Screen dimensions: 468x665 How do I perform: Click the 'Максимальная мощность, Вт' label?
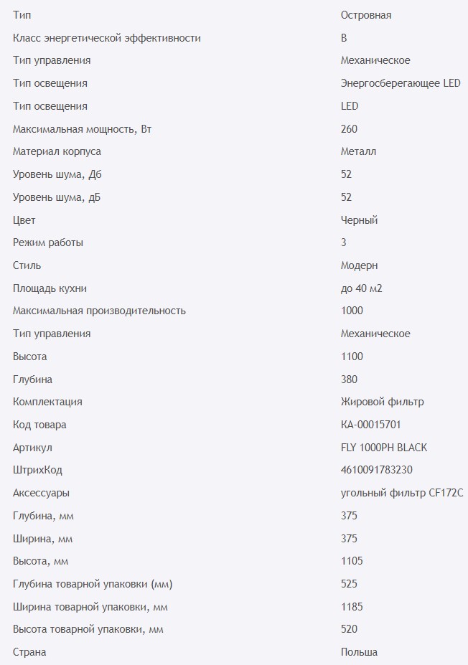click(83, 129)
